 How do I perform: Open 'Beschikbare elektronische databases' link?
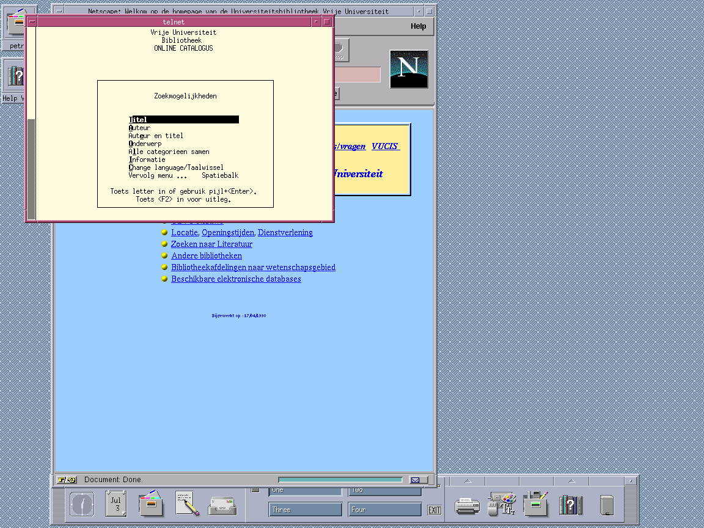236,279
